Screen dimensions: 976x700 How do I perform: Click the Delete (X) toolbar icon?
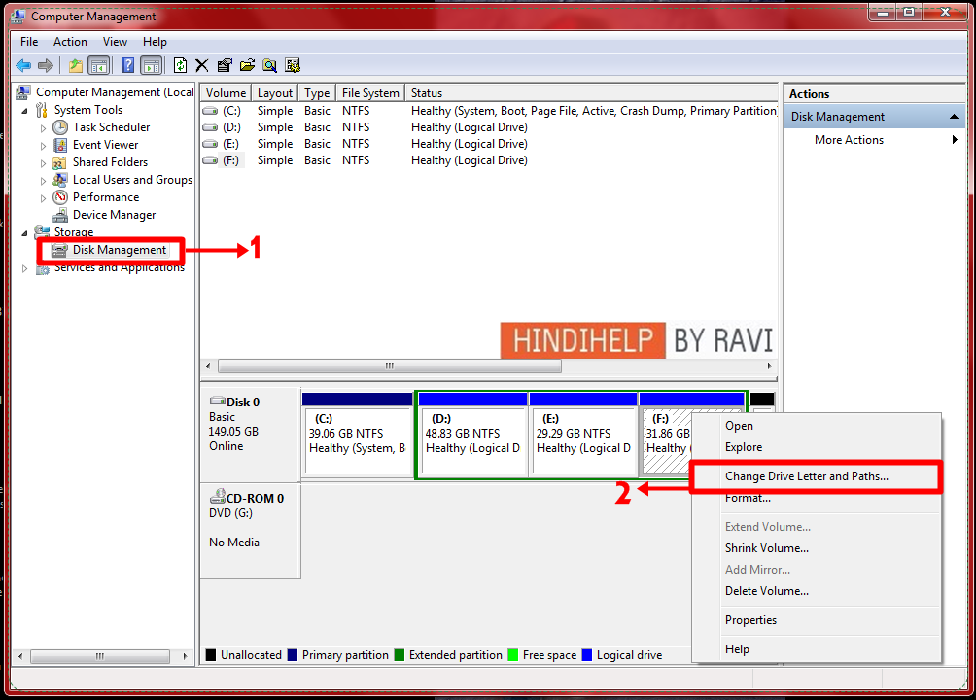tap(201, 65)
